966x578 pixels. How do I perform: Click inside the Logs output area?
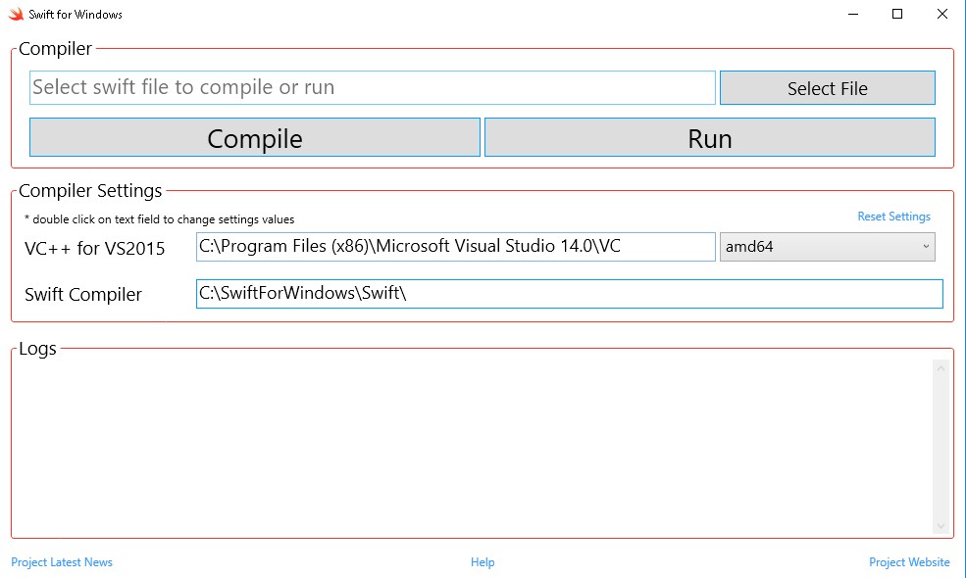472,447
